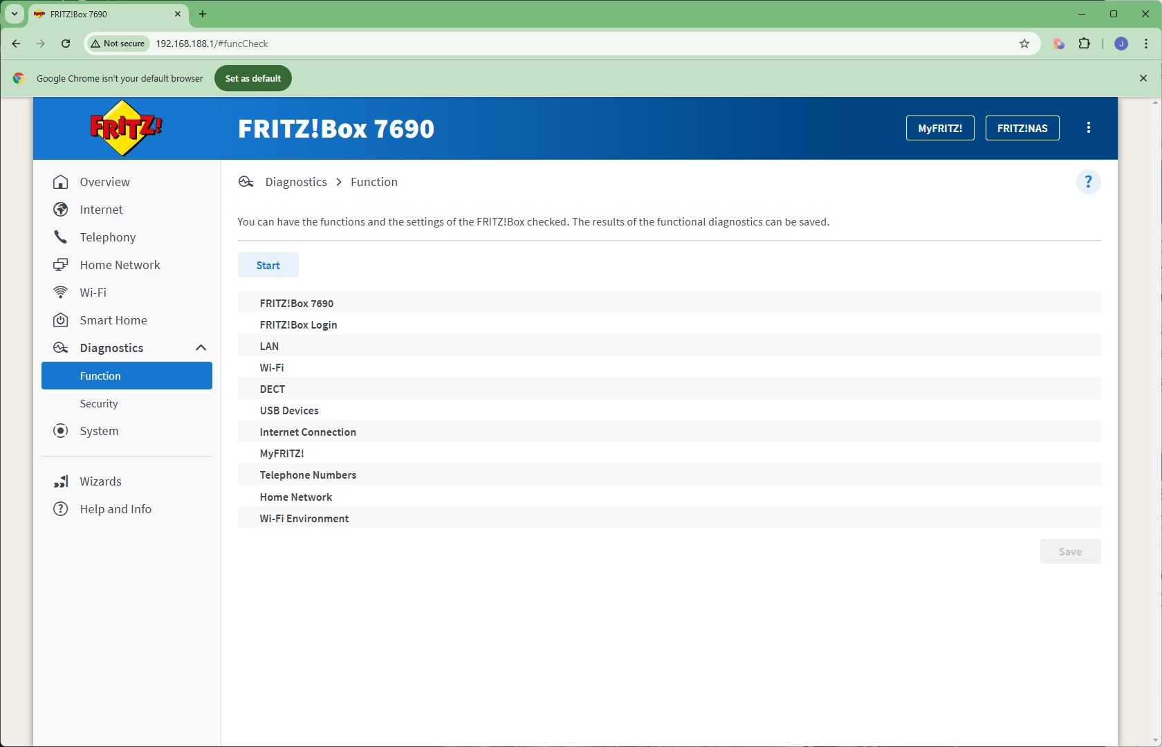Click the FRITZ!Box 7690 diagnostics row
1162x747 pixels.
669,303
